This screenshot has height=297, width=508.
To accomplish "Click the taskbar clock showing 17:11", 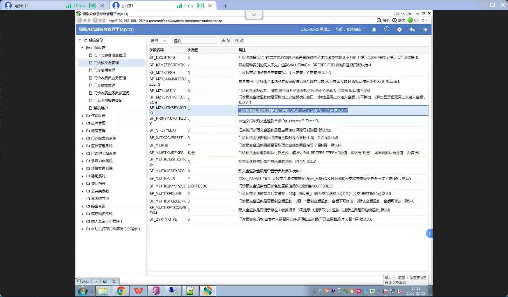I will click(x=416, y=291).
